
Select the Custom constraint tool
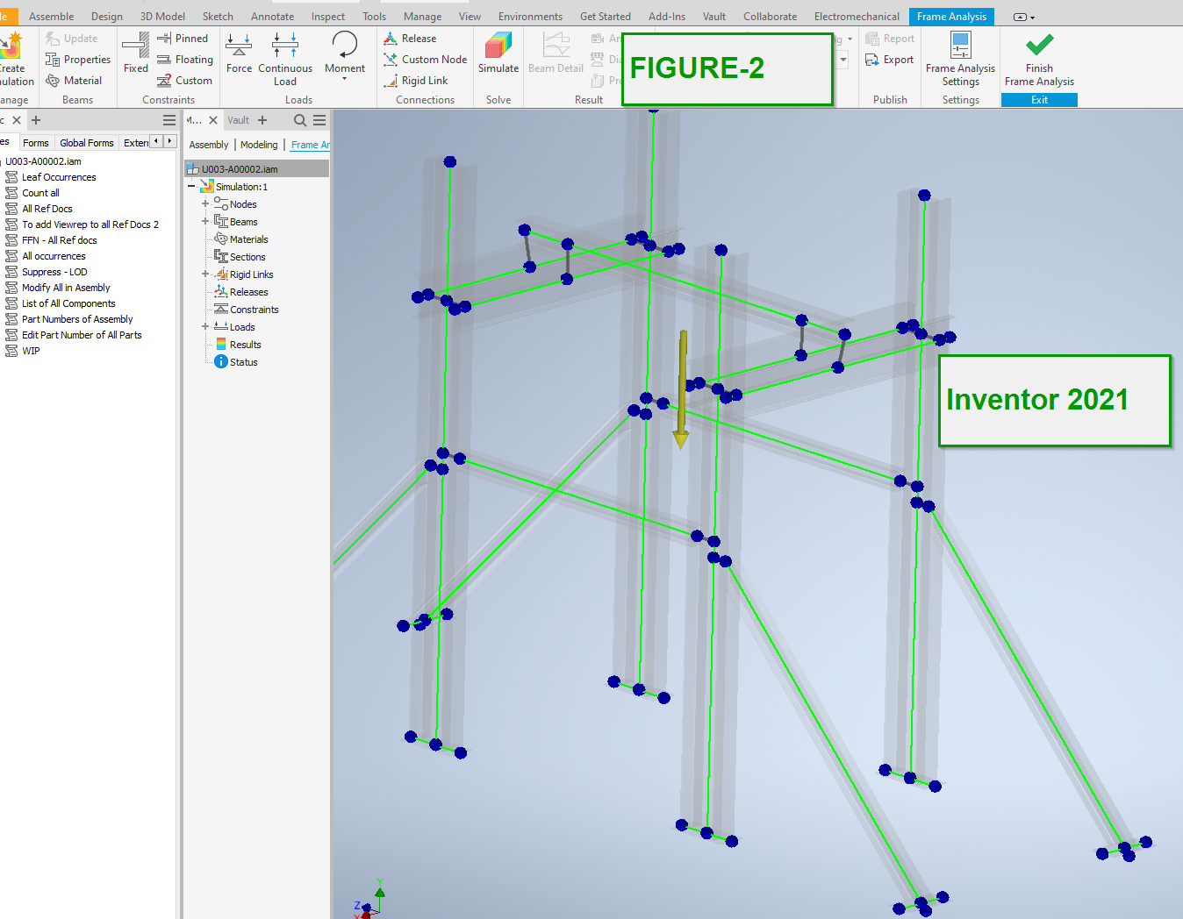coord(184,81)
